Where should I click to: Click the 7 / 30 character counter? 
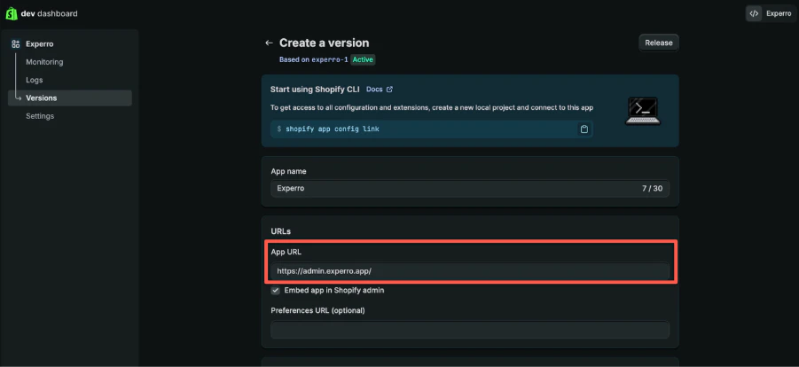coord(653,189)
